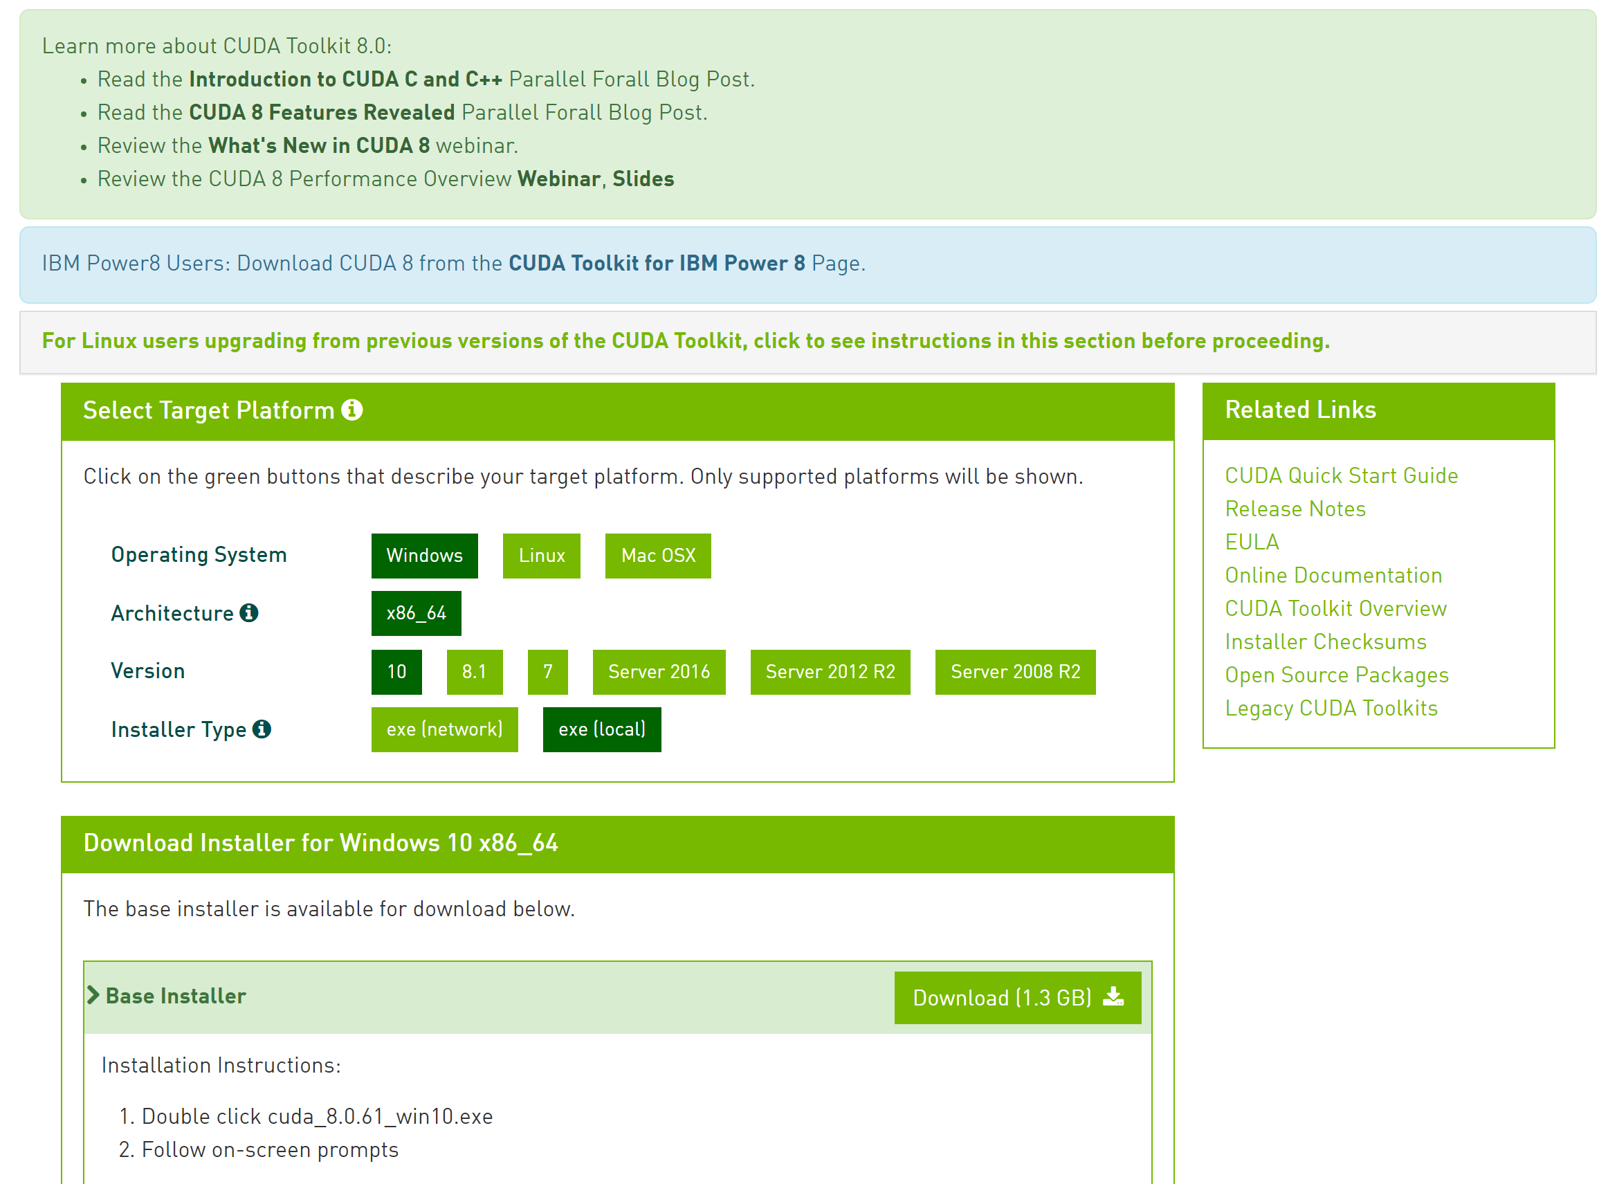The width and height of the screenshot is (1599, 1184).
Task: Open CUDA 8 Features Revealed blog post
Action: 322,113
